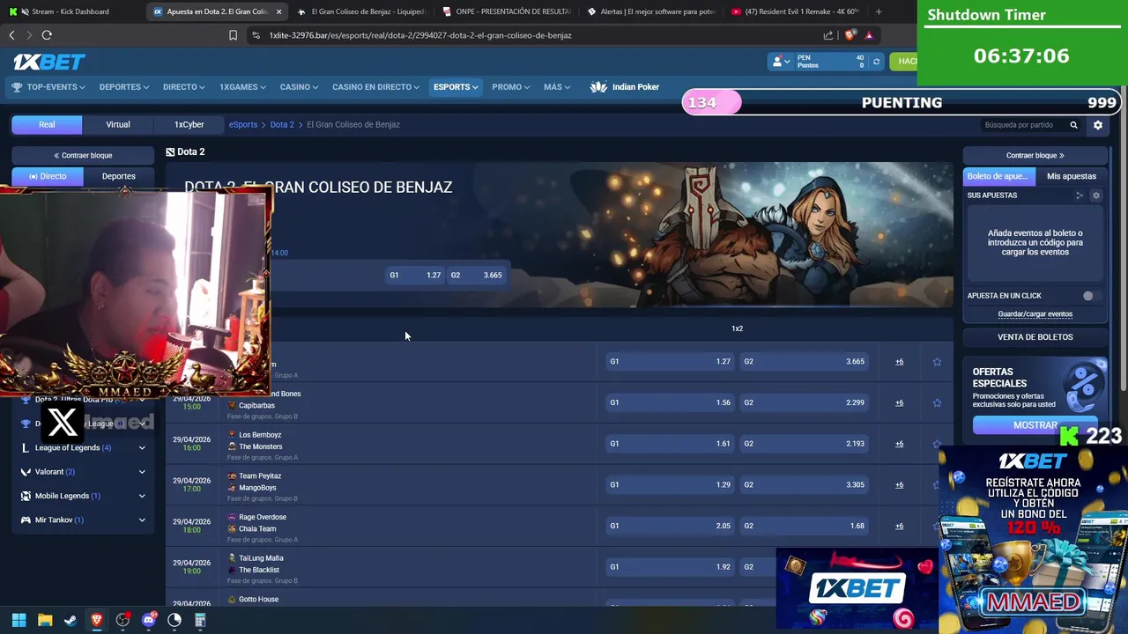
Task: Expand the ESPORTS menu
Action: tap(456, 87)
